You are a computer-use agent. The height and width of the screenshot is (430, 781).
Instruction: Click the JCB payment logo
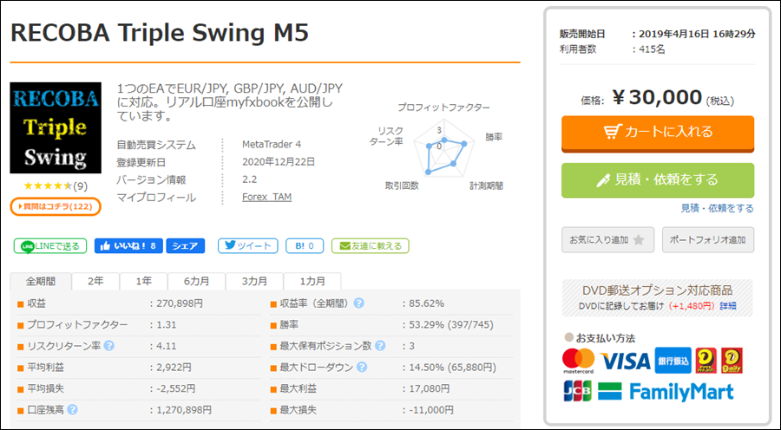578,391
